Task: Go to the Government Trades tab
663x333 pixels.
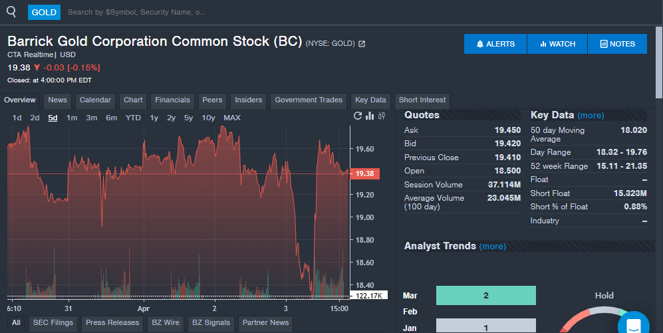Action: (x=309, y=100)
